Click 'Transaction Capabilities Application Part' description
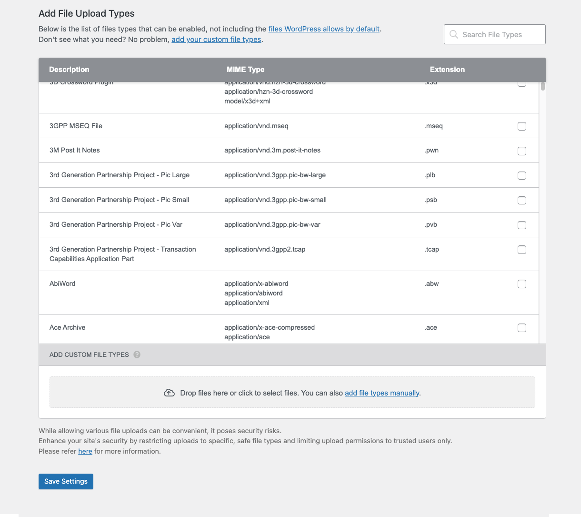 coord(123,254)
